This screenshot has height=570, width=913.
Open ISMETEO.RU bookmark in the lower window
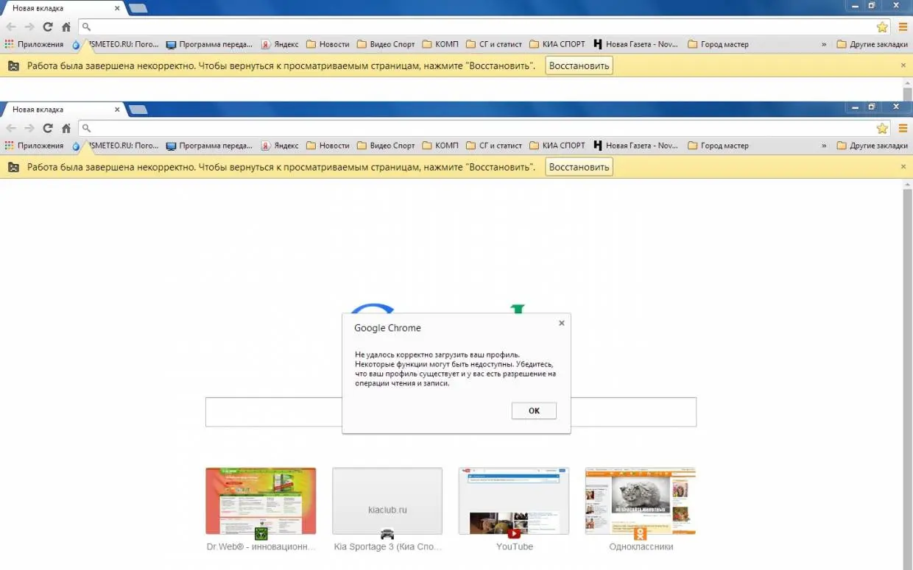click(116, 146)
